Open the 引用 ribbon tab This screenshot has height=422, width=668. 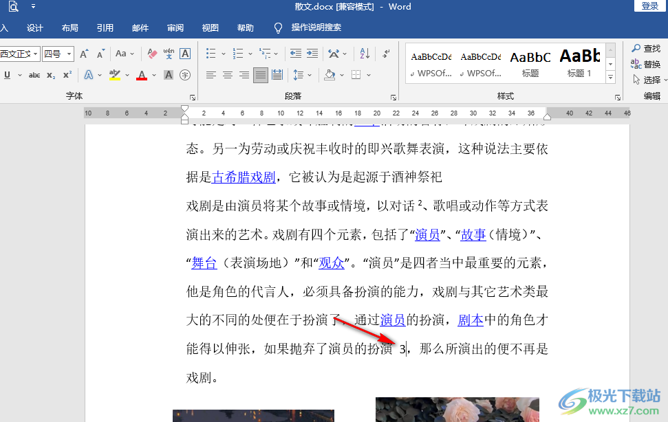point(105,28)
